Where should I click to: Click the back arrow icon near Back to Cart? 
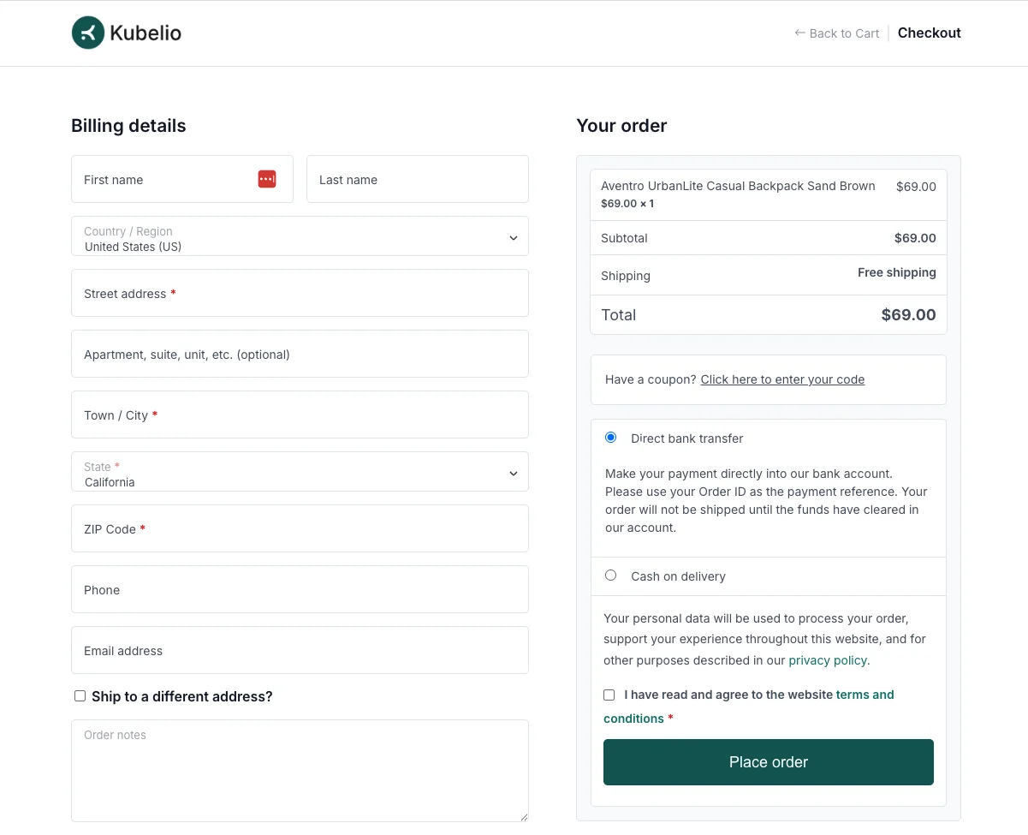pyautogui.click(x=799, y=33)
